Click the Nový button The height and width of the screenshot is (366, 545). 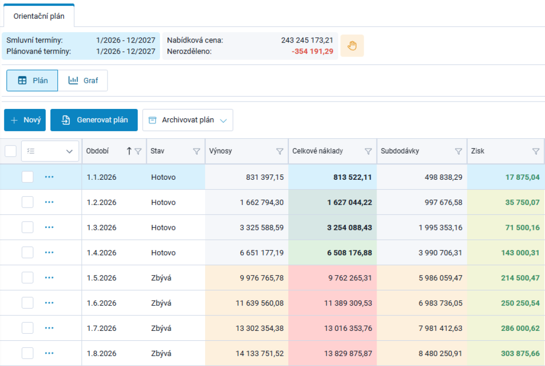point(25,120)
